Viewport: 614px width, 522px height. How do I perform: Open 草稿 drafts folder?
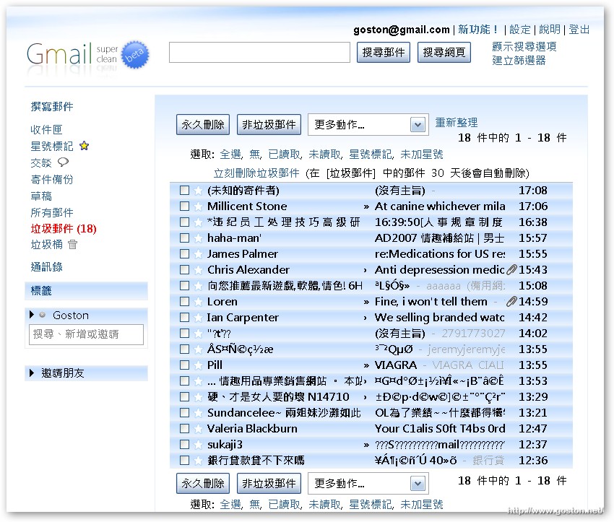[41, 196]
